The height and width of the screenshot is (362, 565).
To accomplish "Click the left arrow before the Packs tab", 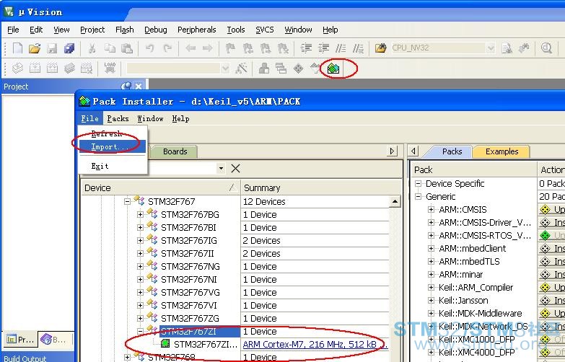I will [413, 151].
